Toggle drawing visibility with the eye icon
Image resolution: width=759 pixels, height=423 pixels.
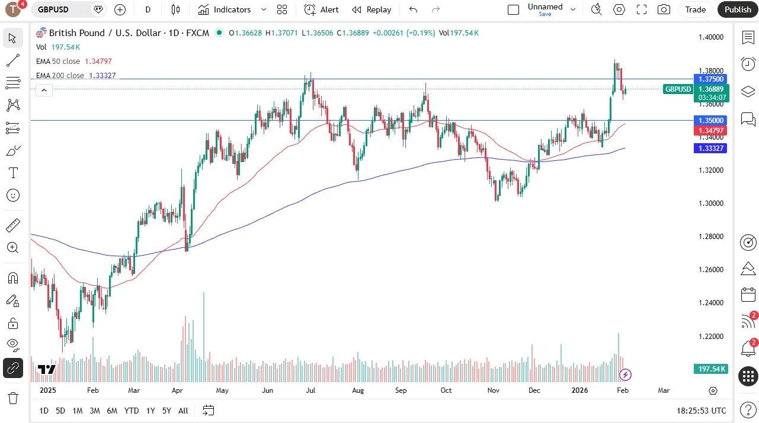[13, 345]
